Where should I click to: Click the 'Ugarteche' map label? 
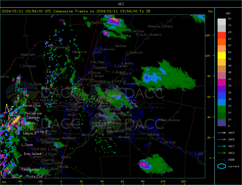(x=73, y=124)
